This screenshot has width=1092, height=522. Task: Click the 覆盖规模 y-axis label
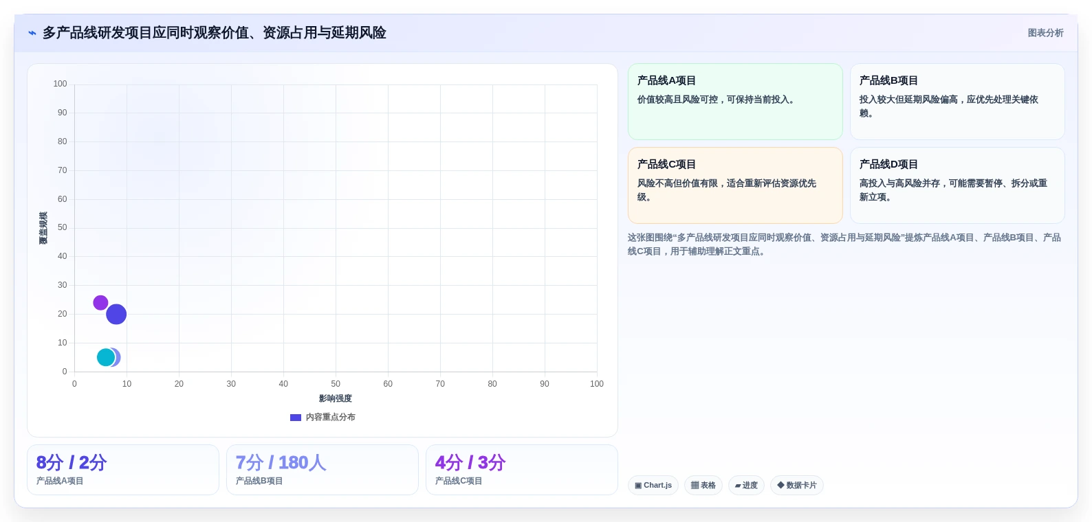click(43, 228)
